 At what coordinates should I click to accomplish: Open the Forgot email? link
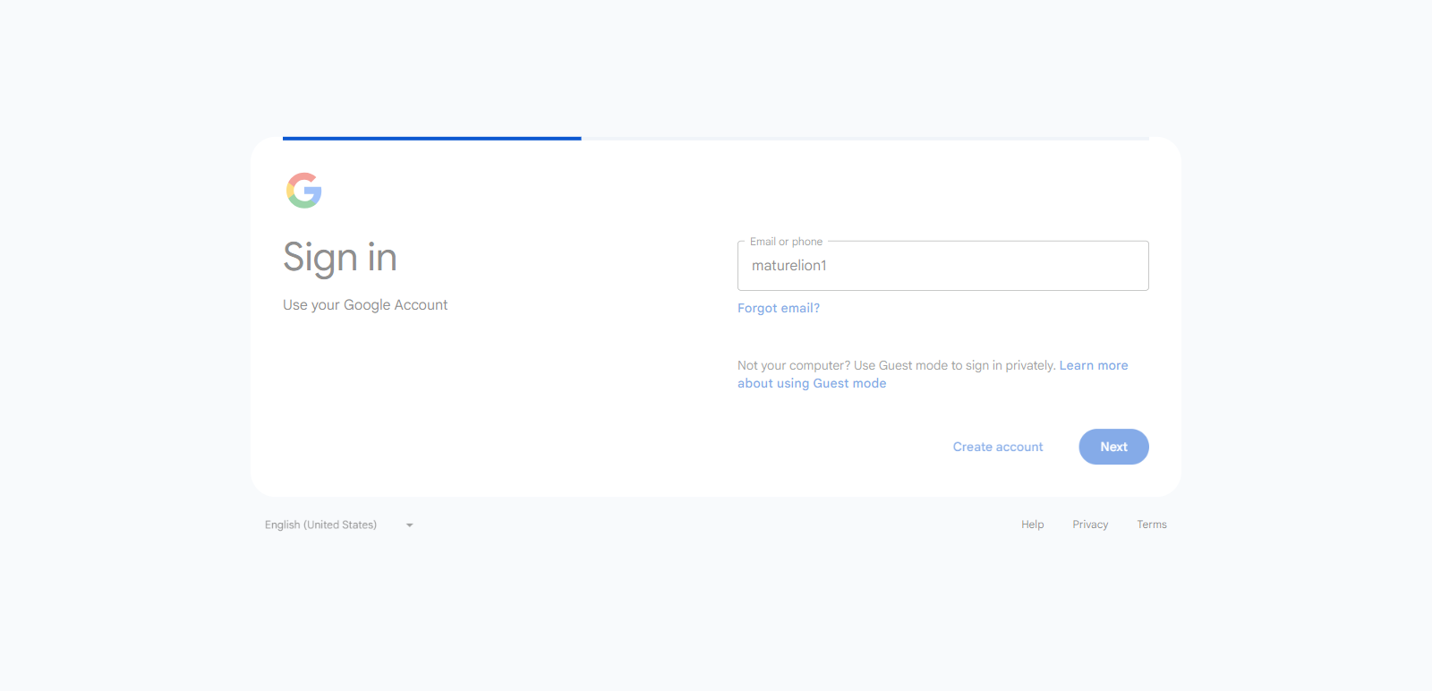pos(779,308)
